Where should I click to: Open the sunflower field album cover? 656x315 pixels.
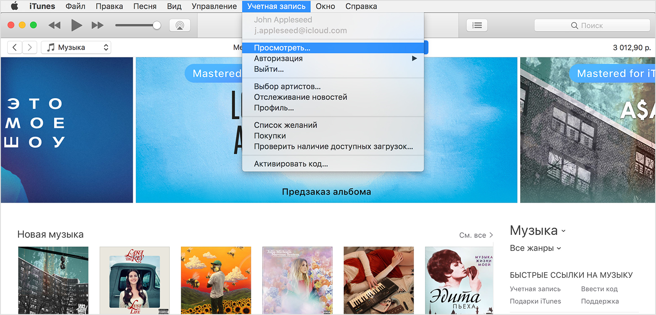click(x=216, y=281)
